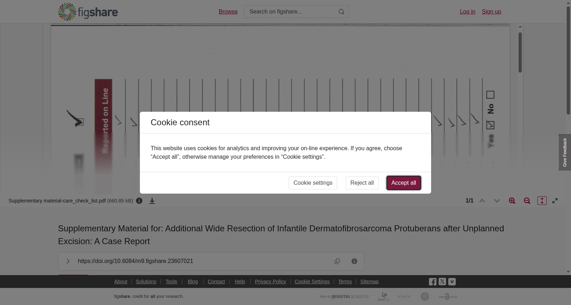The height and width of the screenshot is (305, 571).
Task: Reject all cookies
Action: point(362,183)
